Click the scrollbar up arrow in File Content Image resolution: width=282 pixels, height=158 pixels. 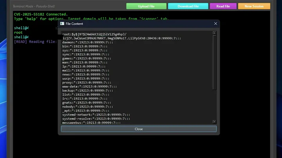pyautogui.click(x=214, y=33)
